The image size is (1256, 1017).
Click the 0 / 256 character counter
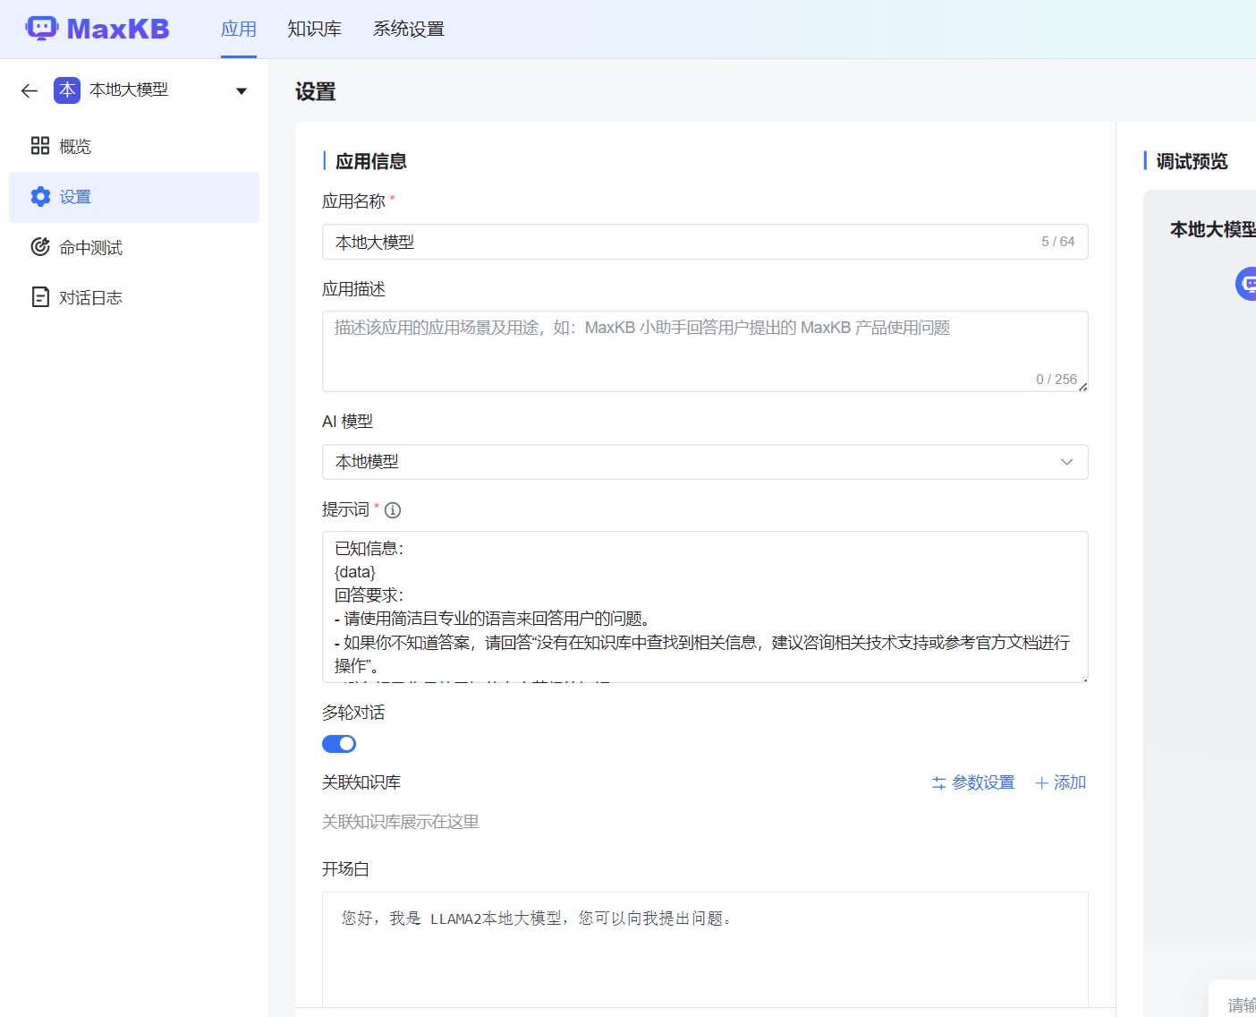pyautogui.click(x=1057, y=380)
